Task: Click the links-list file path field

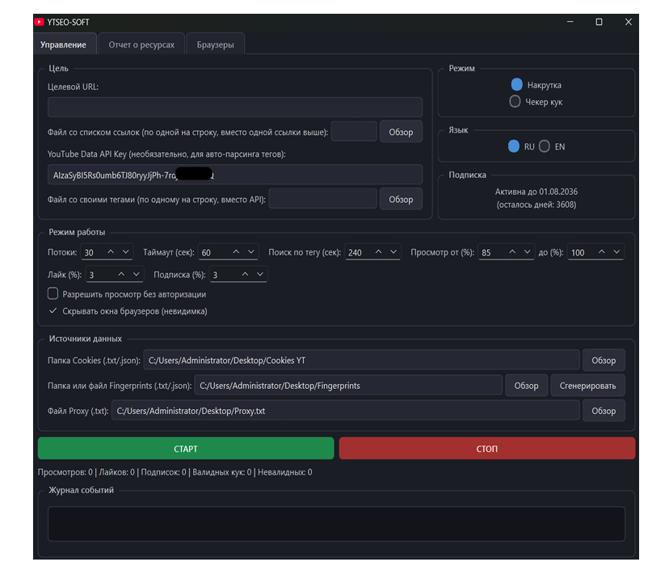Action: click(x=354, y=132)
